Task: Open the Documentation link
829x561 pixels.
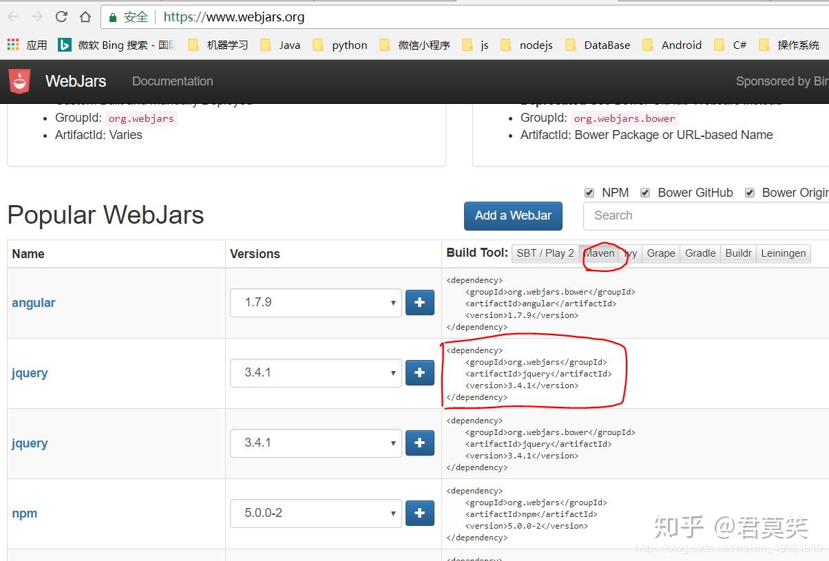Action: coord(172,81)
